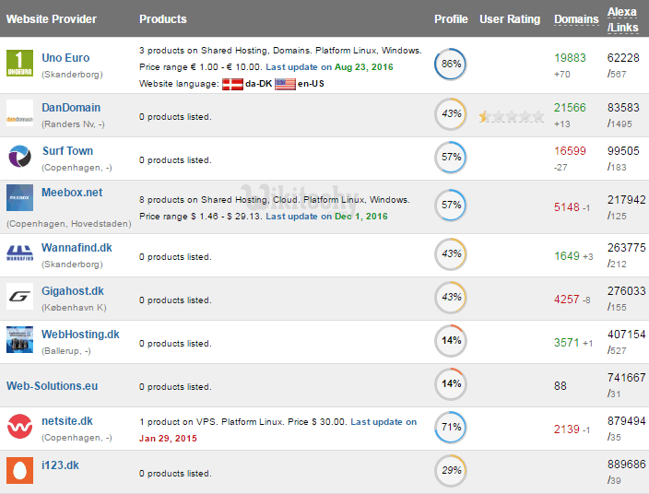Click the DanDomain star rating

tap(511, 117)
